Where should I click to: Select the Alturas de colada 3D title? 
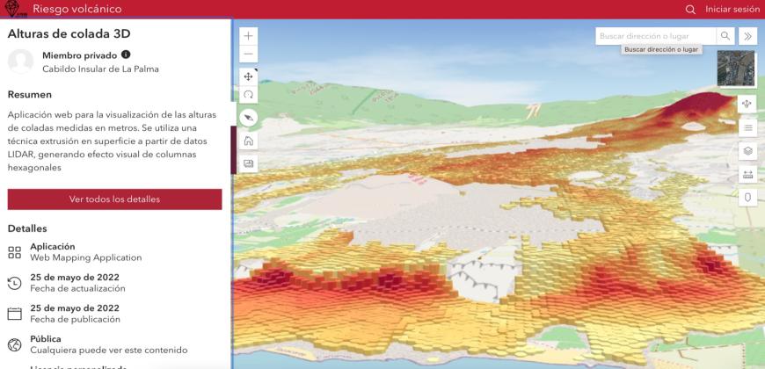[69, 34]
